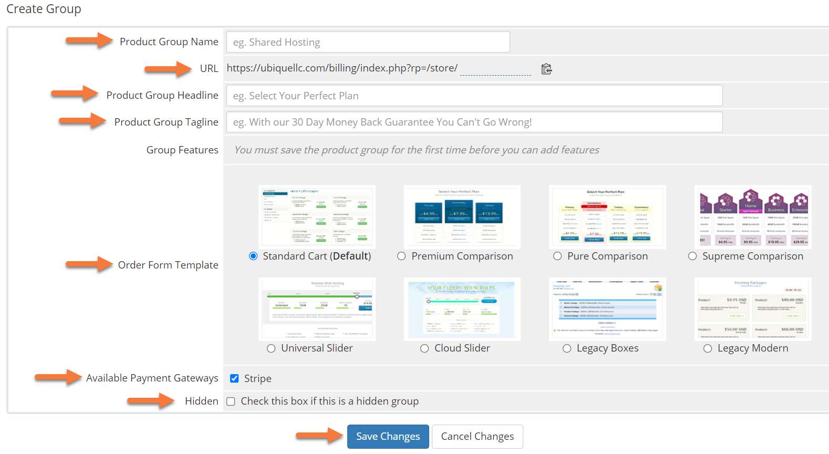Select the Premium Comparison radio button
This screenshot has height=454, width=829.
point(401,256)
